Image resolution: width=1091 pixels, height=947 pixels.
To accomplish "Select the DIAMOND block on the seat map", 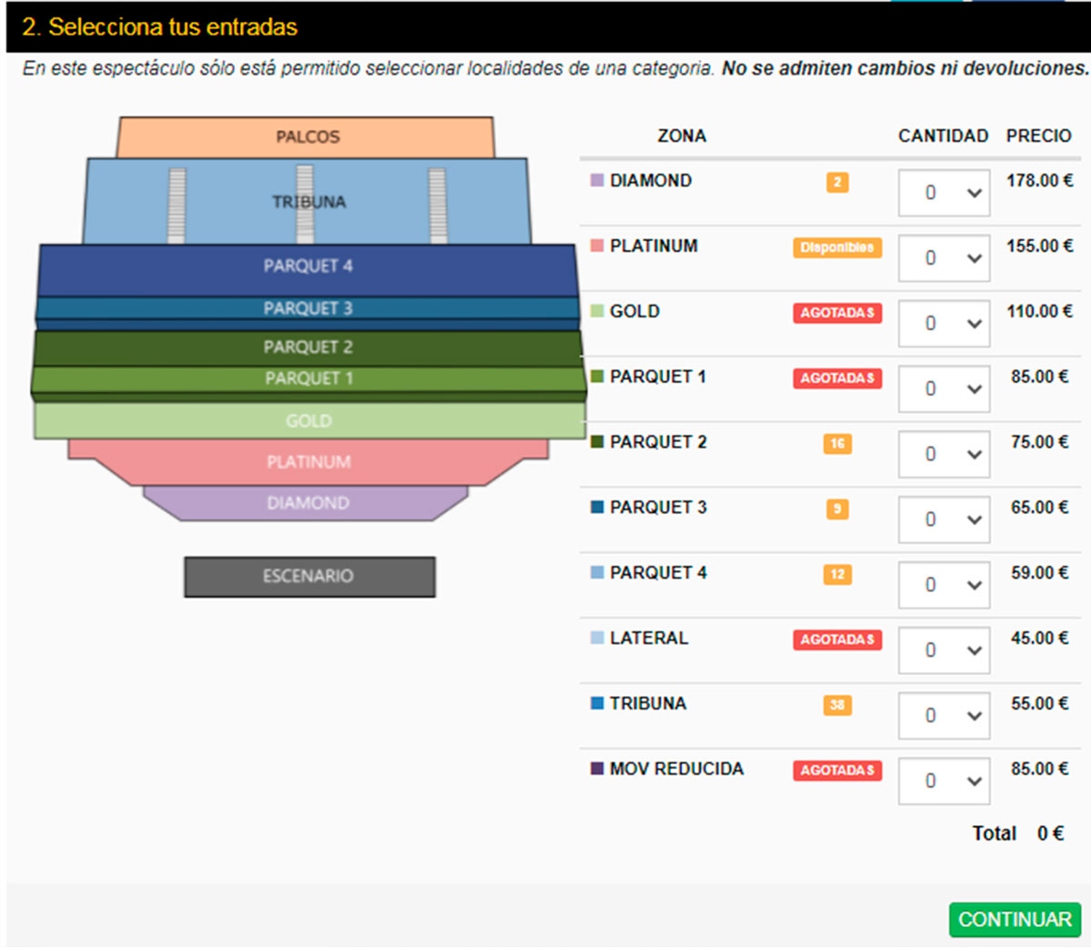I will point(307,503).
